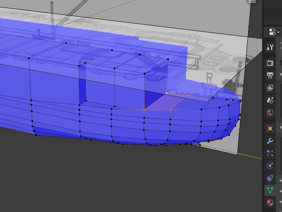Image resolution: width=282 pixels, height=212 pixels.
Task: Select green Object Data mesh tab
Action: (270, 190)
